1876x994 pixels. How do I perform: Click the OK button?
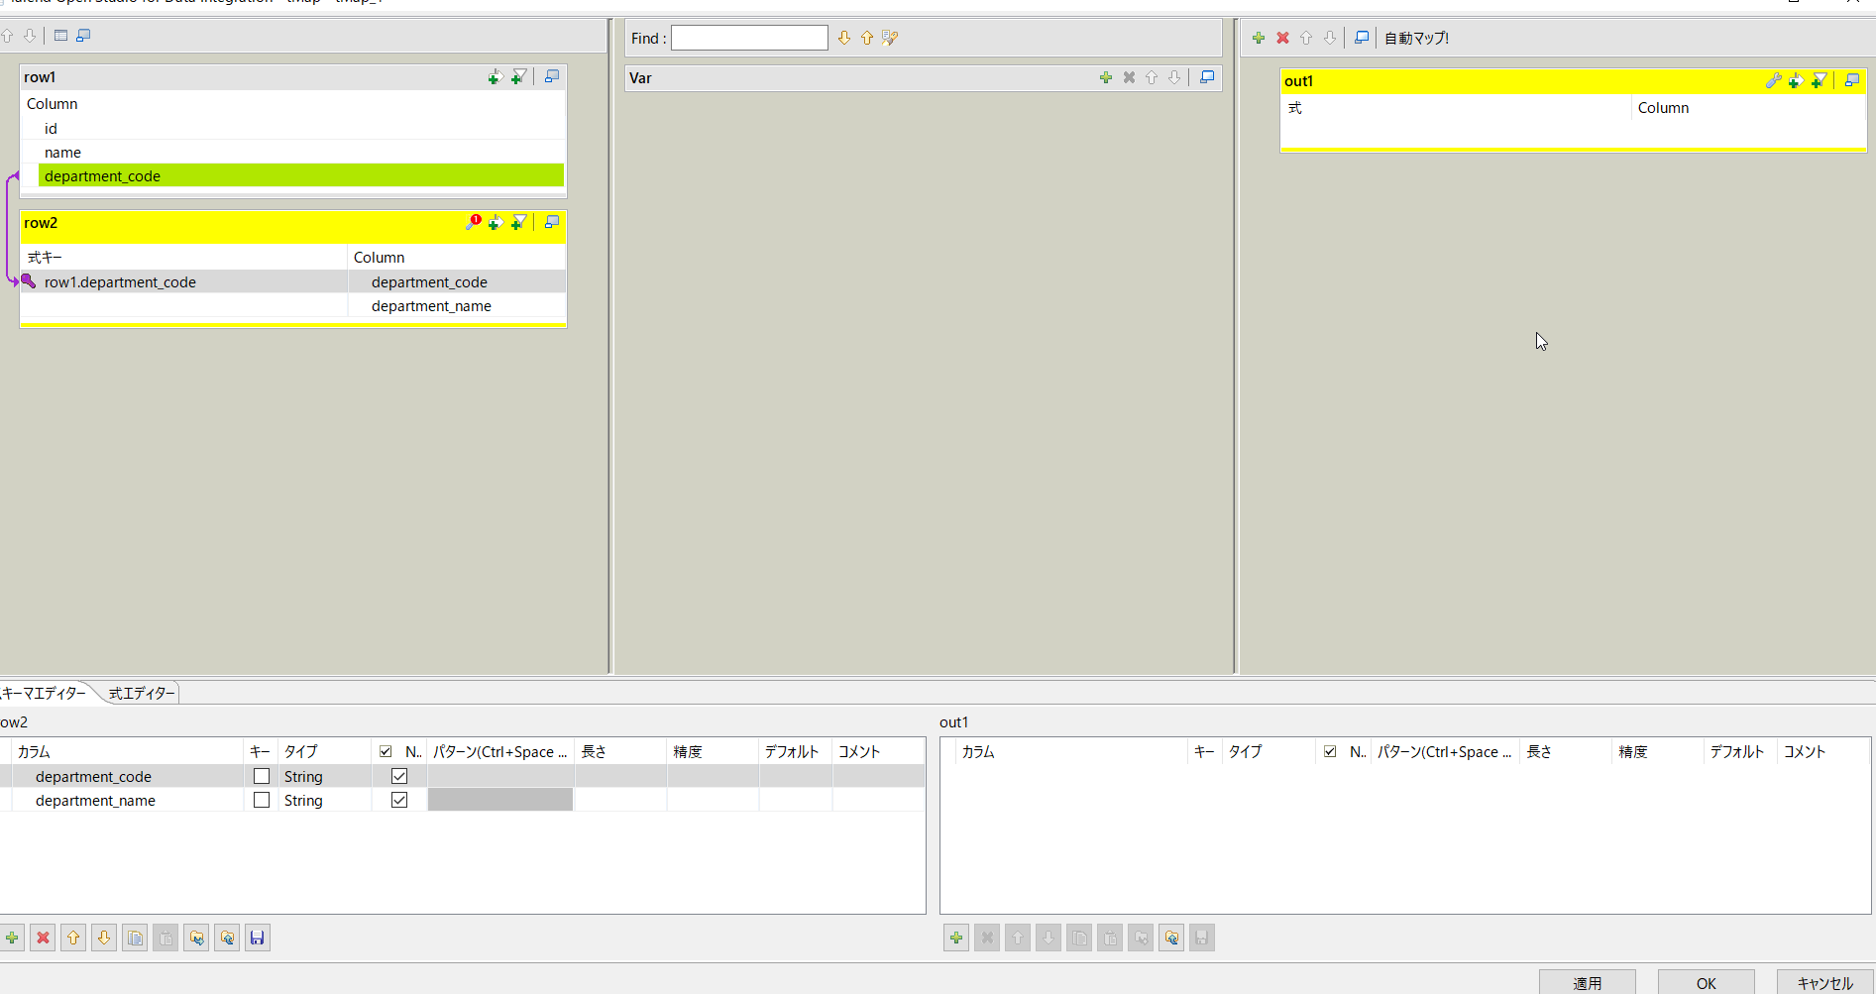(x=1706, y=983)
